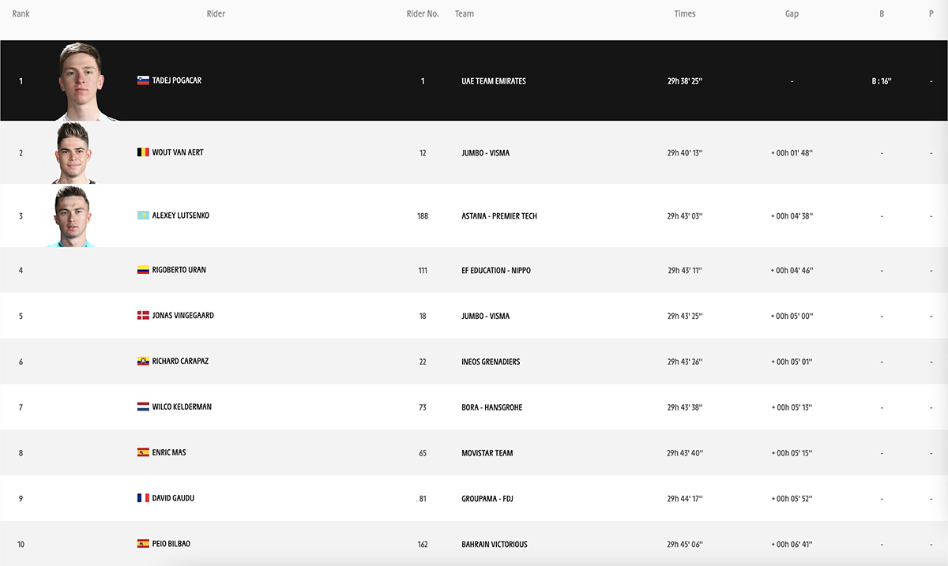948x566 pixels.
Task: Click the Belgian flag beside Wout van Aert
Action: tap(143, 152)
